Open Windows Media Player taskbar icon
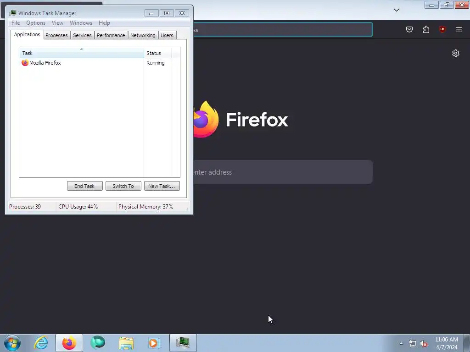This screenshot has height=352, width=470. (x=154, y=343)
